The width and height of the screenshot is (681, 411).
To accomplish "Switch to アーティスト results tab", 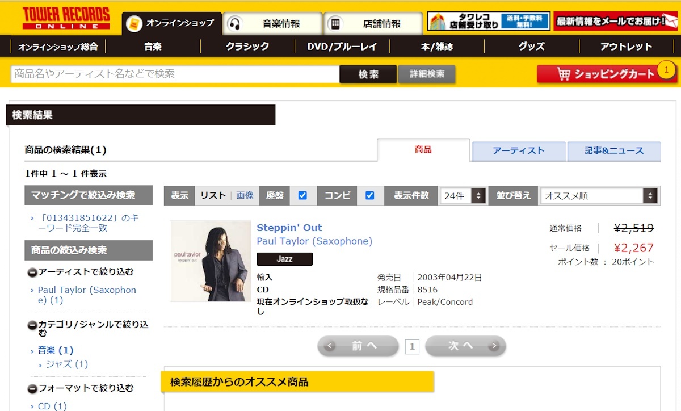I will (519, 151).
